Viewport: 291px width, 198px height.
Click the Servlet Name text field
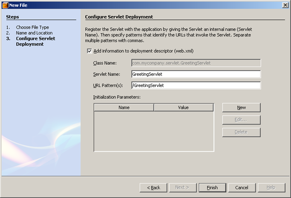196,74
